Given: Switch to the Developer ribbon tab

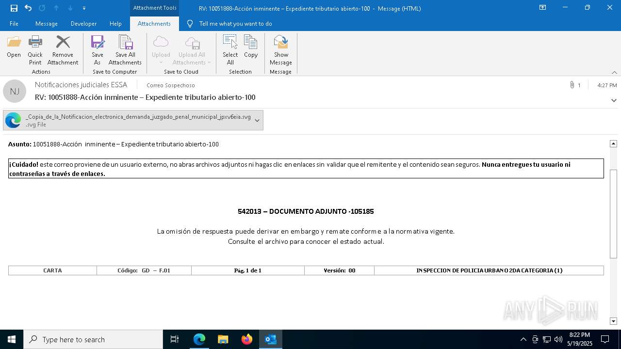Looking at the screenshot, I should click(83, 24).
